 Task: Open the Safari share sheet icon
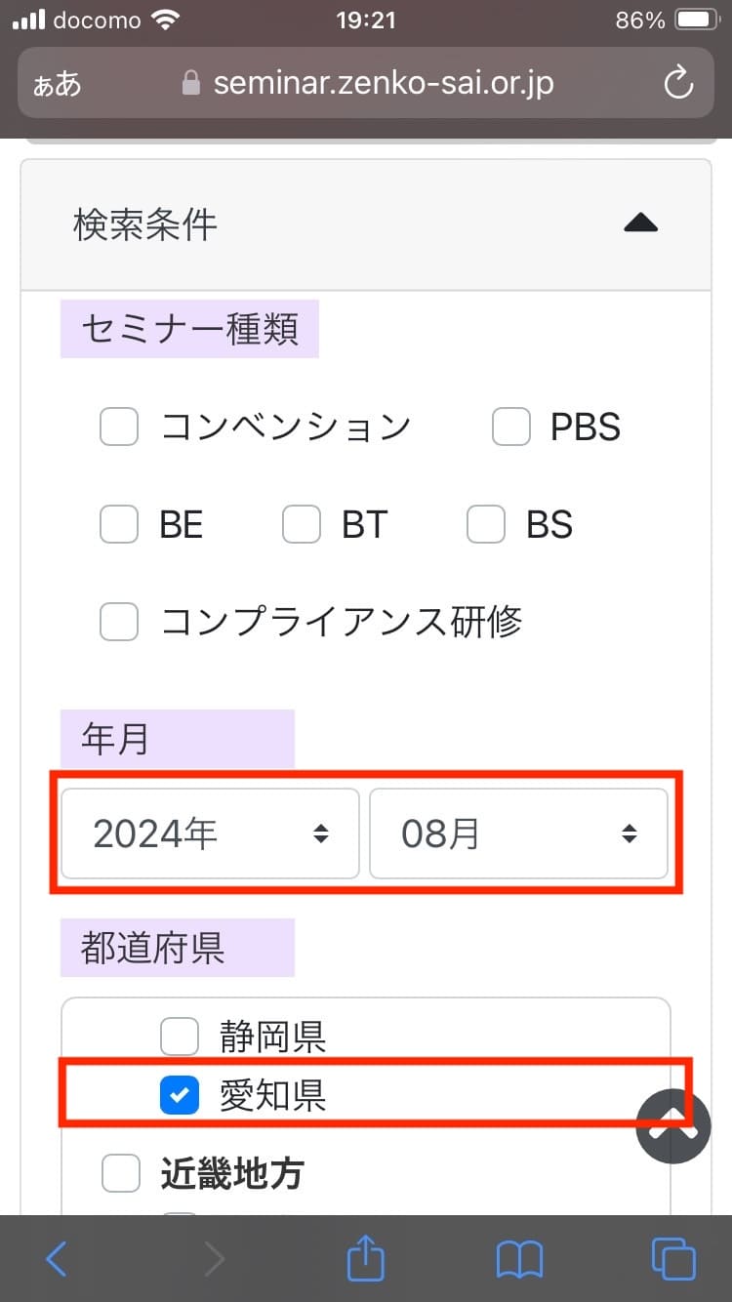pyautogui.click(x=366, y=1259)
